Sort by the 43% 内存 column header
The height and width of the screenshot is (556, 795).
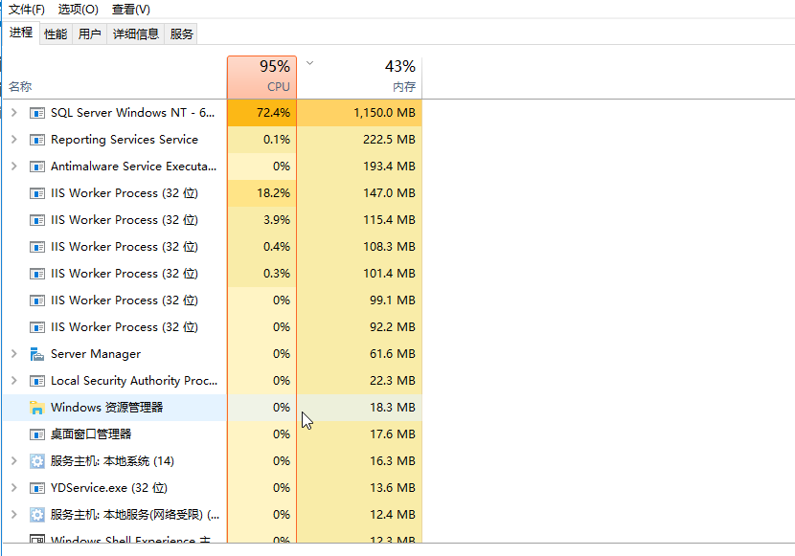[x=359, y=77]
